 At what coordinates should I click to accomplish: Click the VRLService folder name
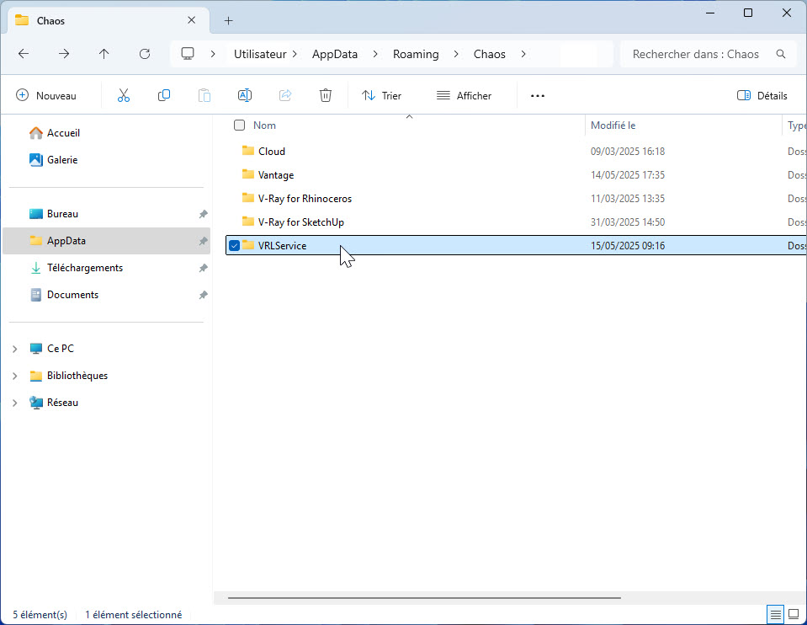pyautogui.click(x=282, y=246)
